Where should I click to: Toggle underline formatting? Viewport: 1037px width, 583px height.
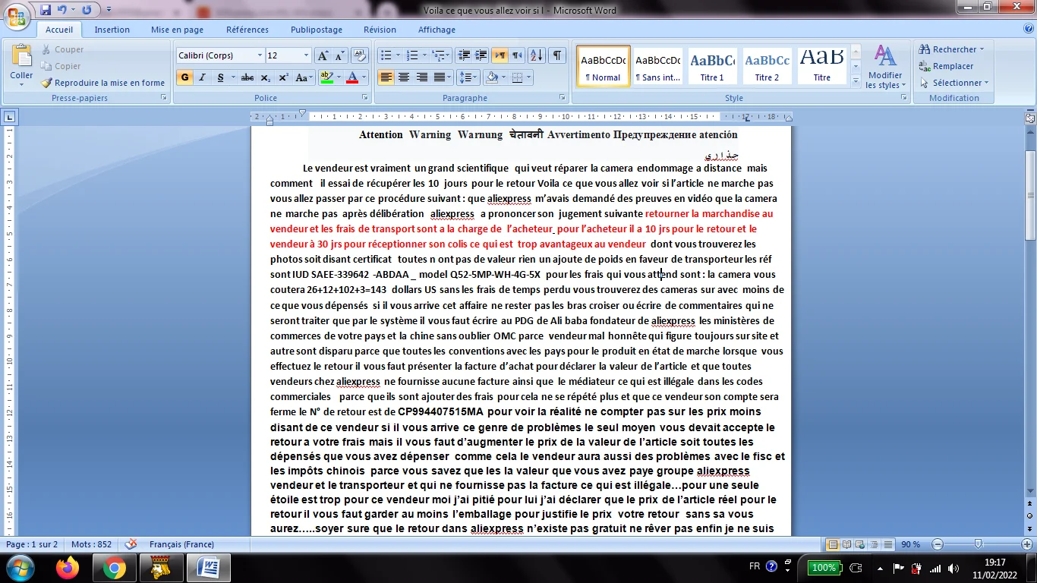coord(220,77)
